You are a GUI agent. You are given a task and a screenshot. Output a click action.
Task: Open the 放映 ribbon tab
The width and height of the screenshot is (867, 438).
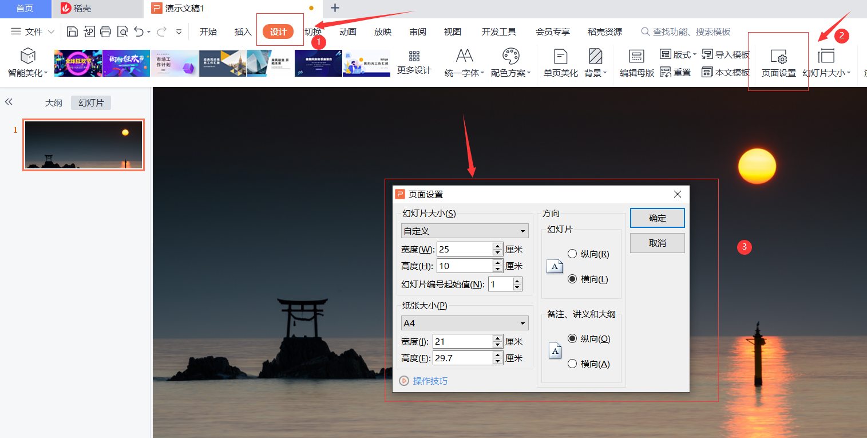383,31
